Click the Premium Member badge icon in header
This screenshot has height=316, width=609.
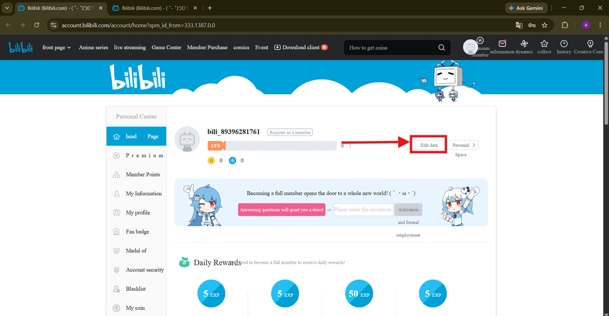481,40
